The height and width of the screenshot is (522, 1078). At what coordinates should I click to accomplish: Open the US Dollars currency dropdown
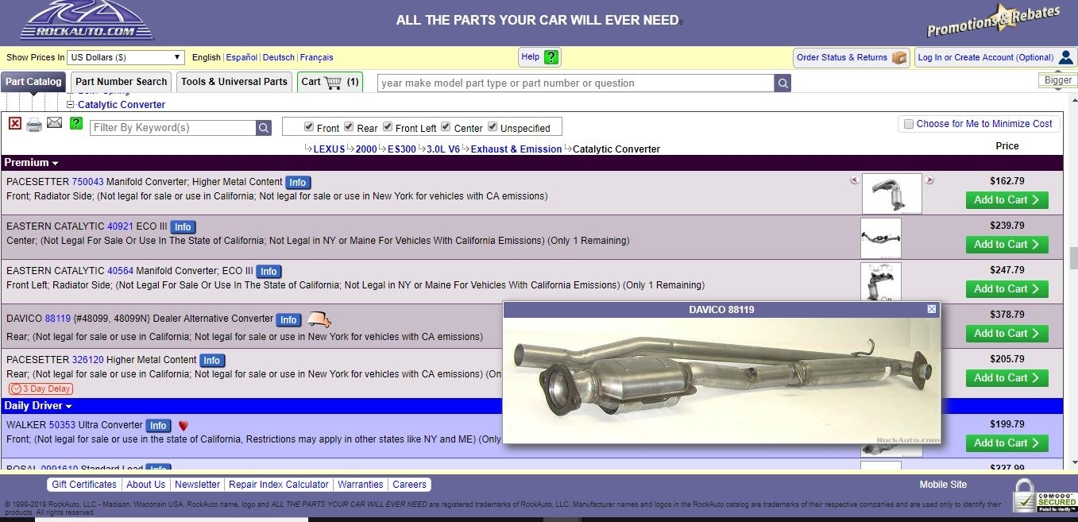[126, 57]
